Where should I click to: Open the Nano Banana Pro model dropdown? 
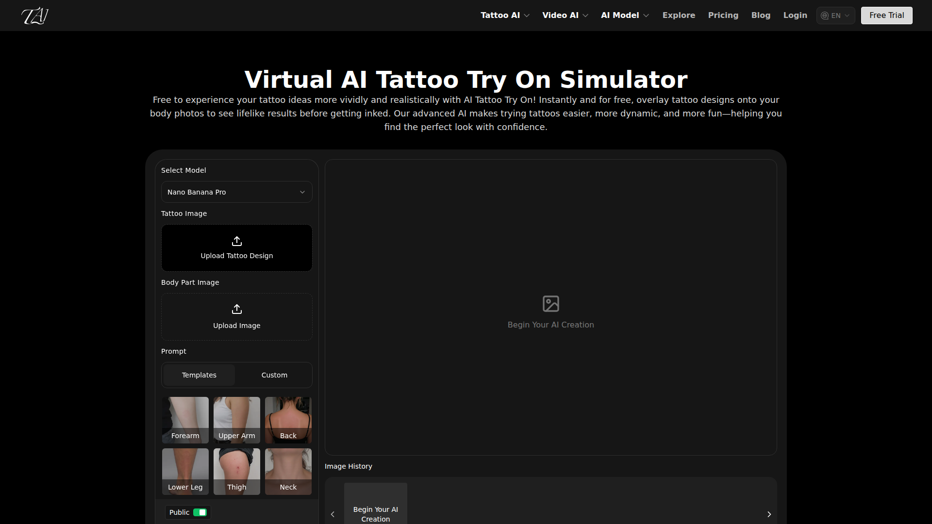(237, 192)
